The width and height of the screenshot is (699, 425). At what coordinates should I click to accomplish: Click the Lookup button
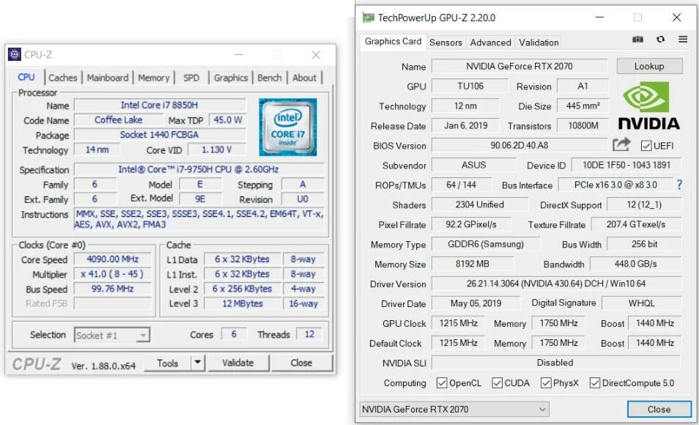[x=649, y=66]
